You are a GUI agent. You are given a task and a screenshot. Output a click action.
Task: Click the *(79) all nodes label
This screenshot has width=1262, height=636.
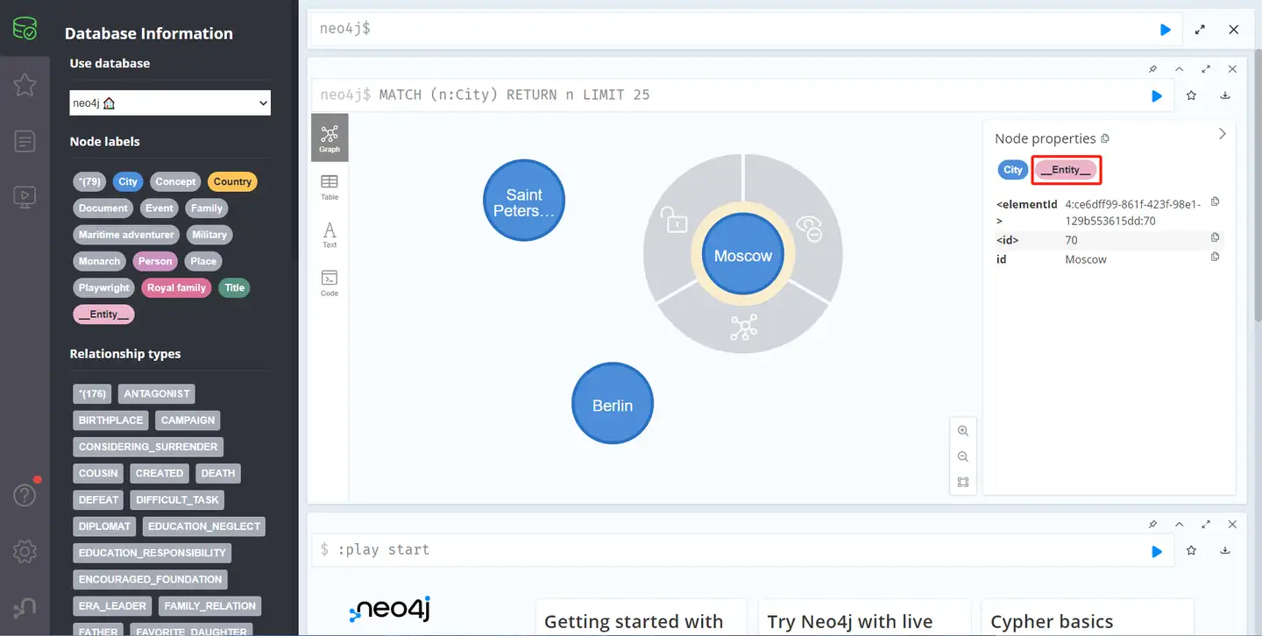tap(90, 182)
